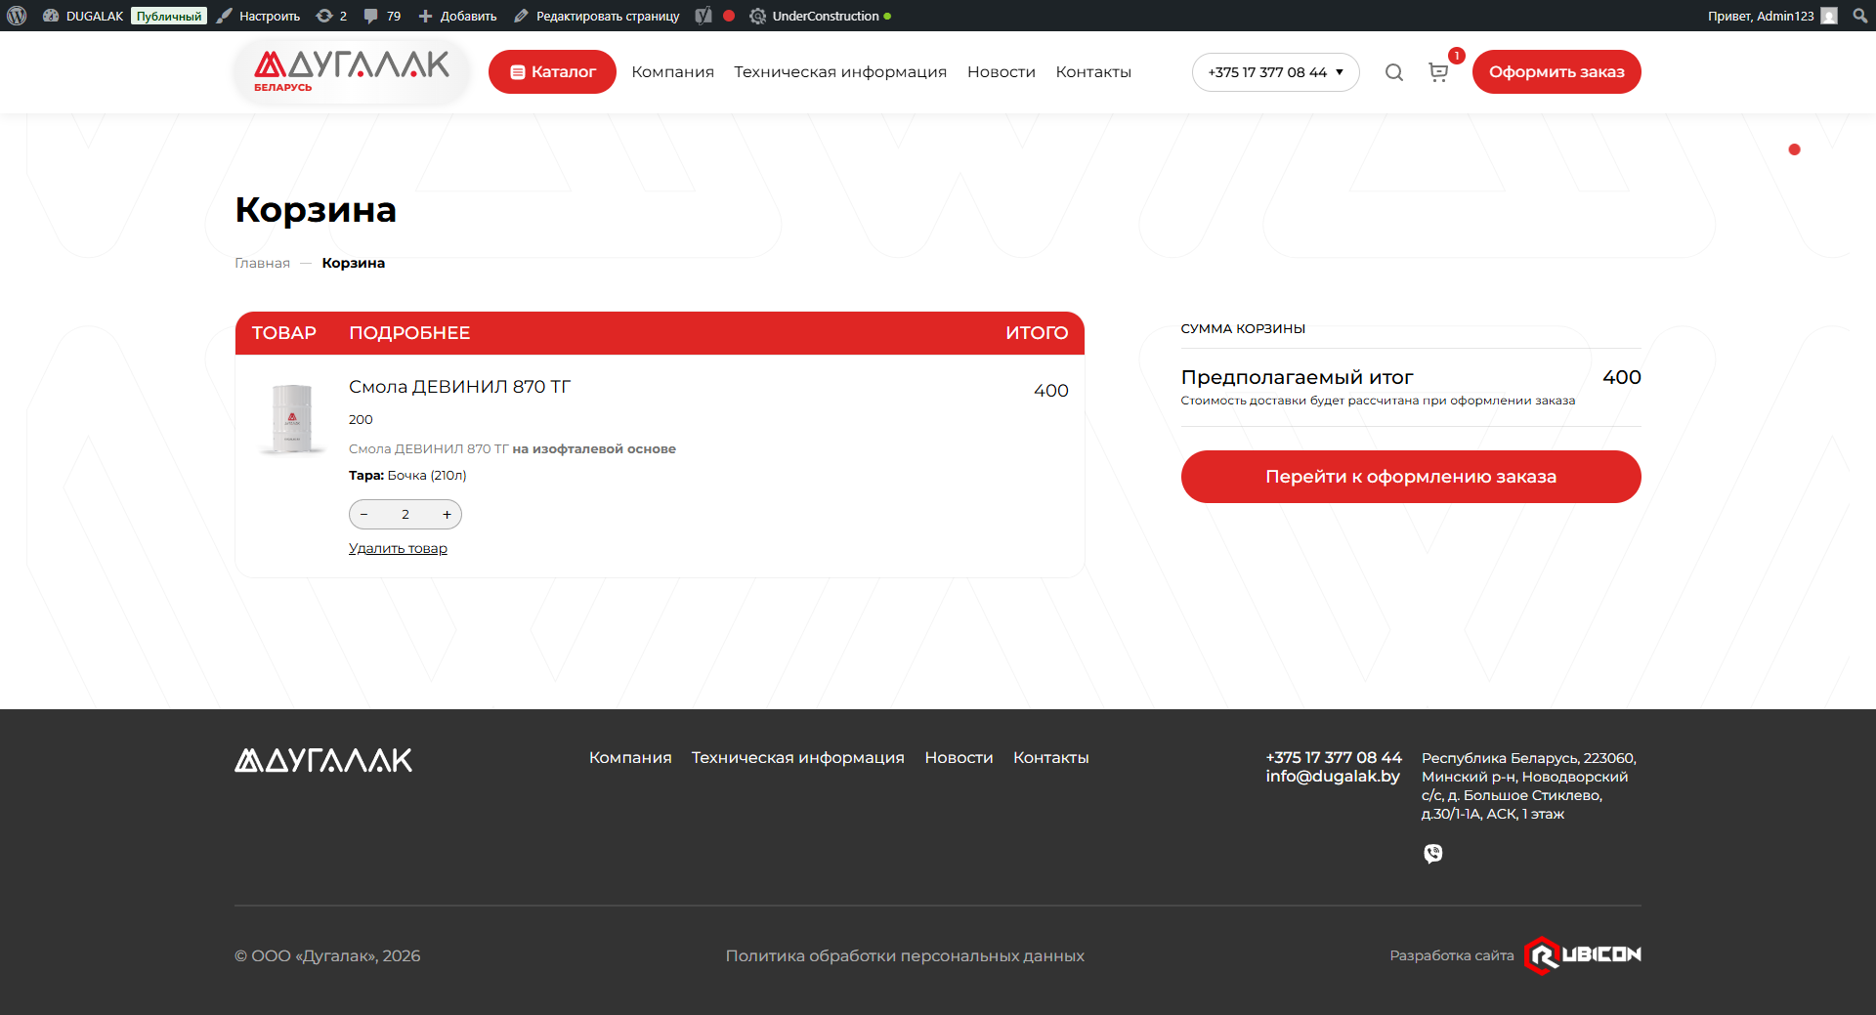Open Компания in footer navigation
The image size is (1876, 1015).
(630, 757)
